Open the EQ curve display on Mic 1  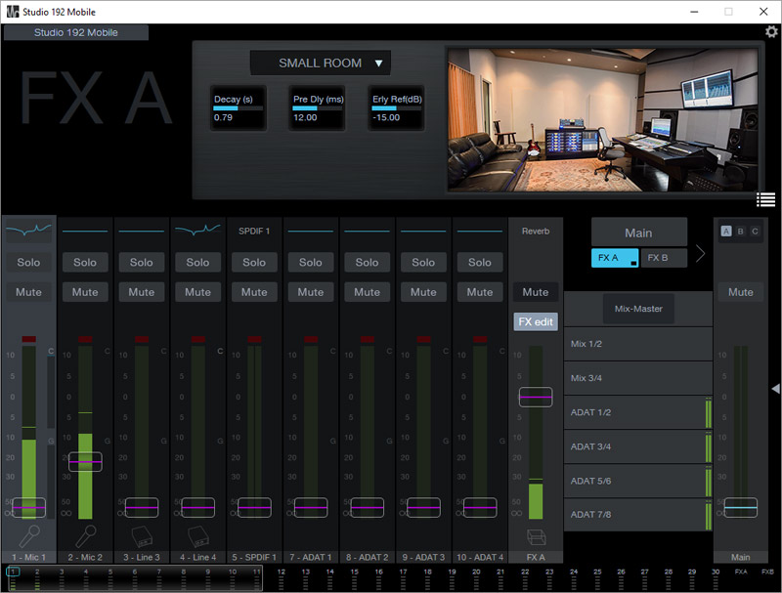[x=29, y=231]
